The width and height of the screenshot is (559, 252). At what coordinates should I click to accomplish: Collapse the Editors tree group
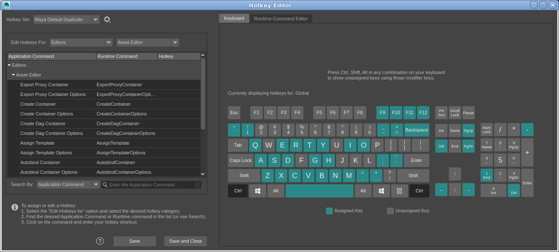9,65
